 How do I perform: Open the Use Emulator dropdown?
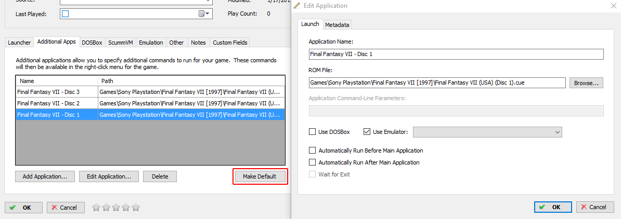click(487, 132)
